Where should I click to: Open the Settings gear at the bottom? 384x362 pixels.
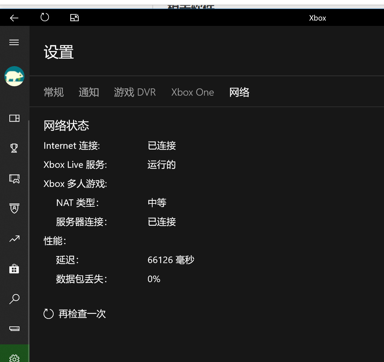[14, 358]
